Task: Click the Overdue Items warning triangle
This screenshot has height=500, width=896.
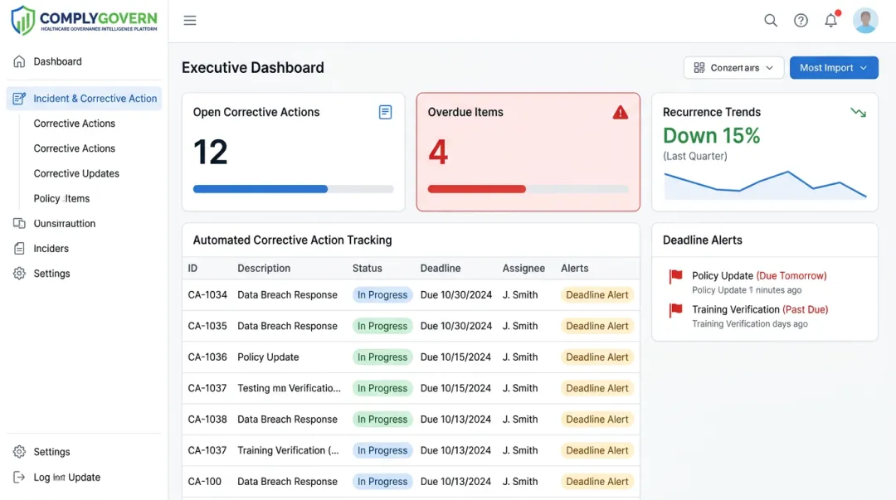Action: pos(620,113)
